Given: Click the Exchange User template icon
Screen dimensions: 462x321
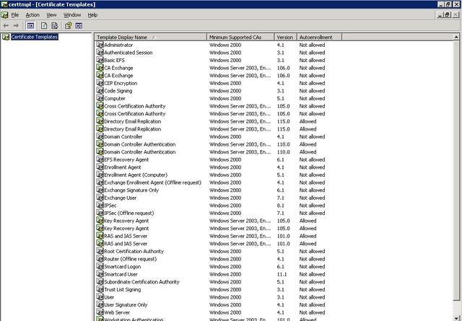Looking at the screenshot, I should (x=100, y=198).
